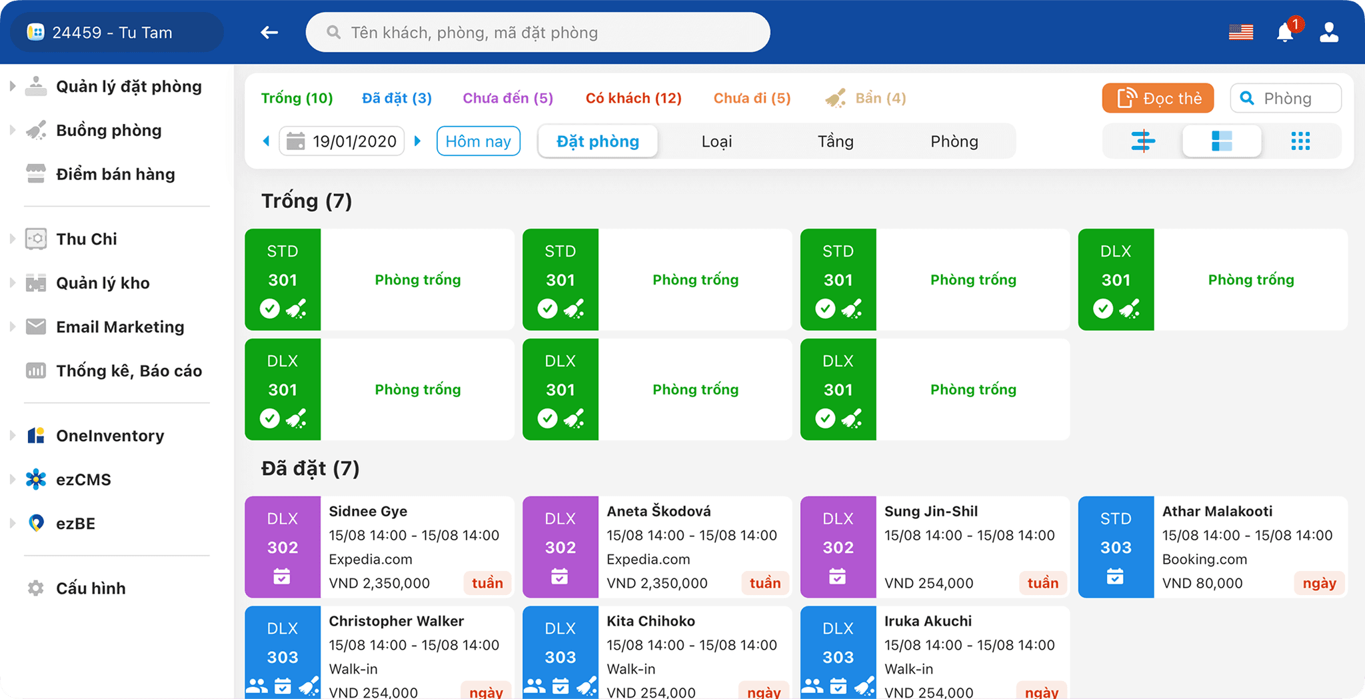1365x699 pixels.
Task: Select the Phòng grouping tab
Action: [x=954, y=141]
